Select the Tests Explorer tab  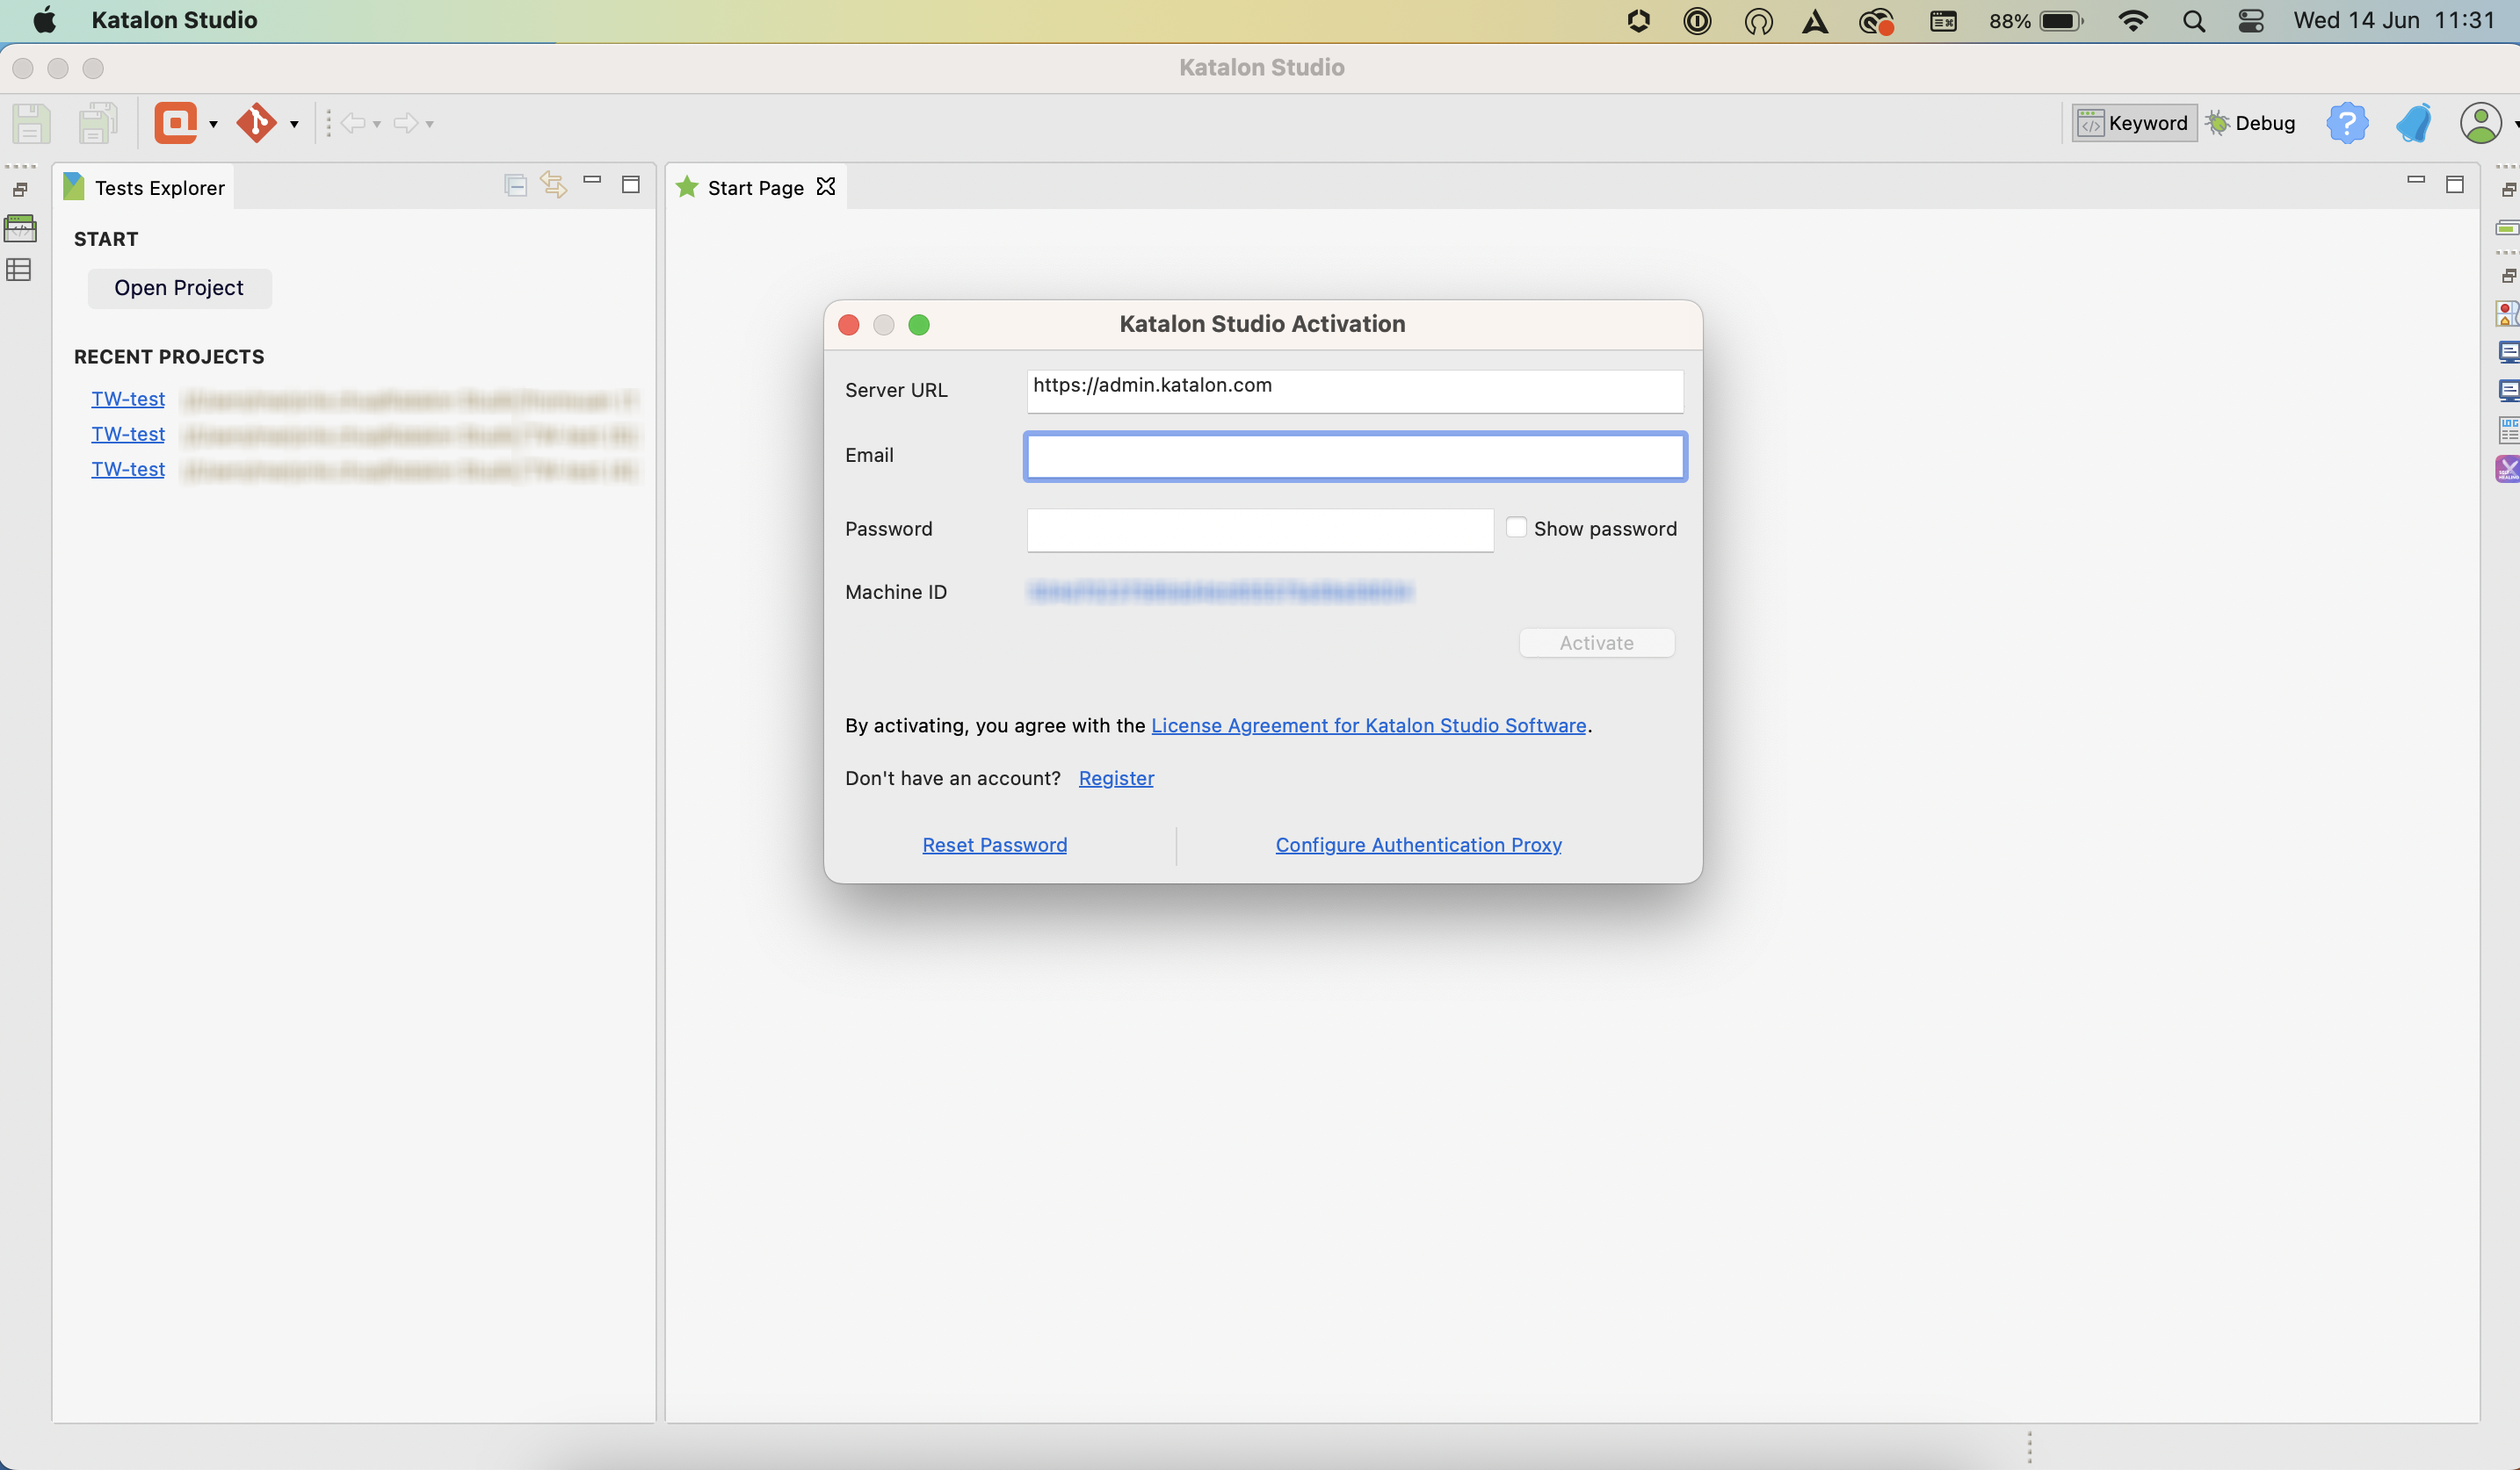(146, 188)
